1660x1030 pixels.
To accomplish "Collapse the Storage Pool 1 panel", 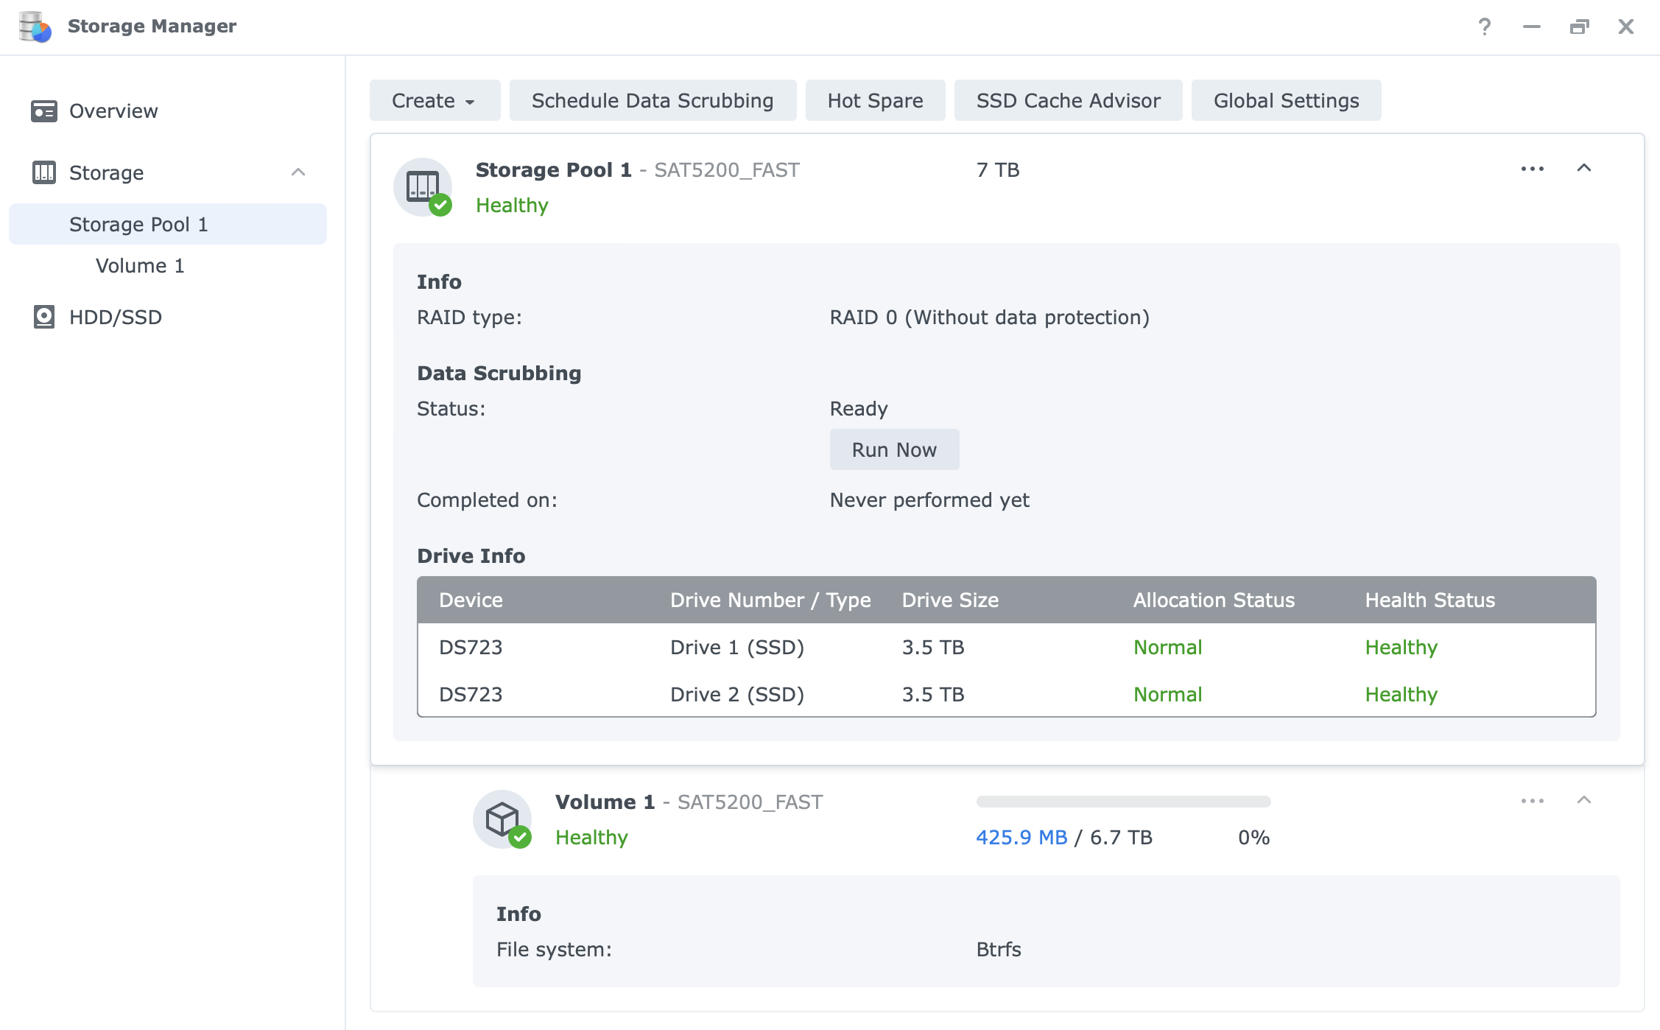I will [1584, 168].
